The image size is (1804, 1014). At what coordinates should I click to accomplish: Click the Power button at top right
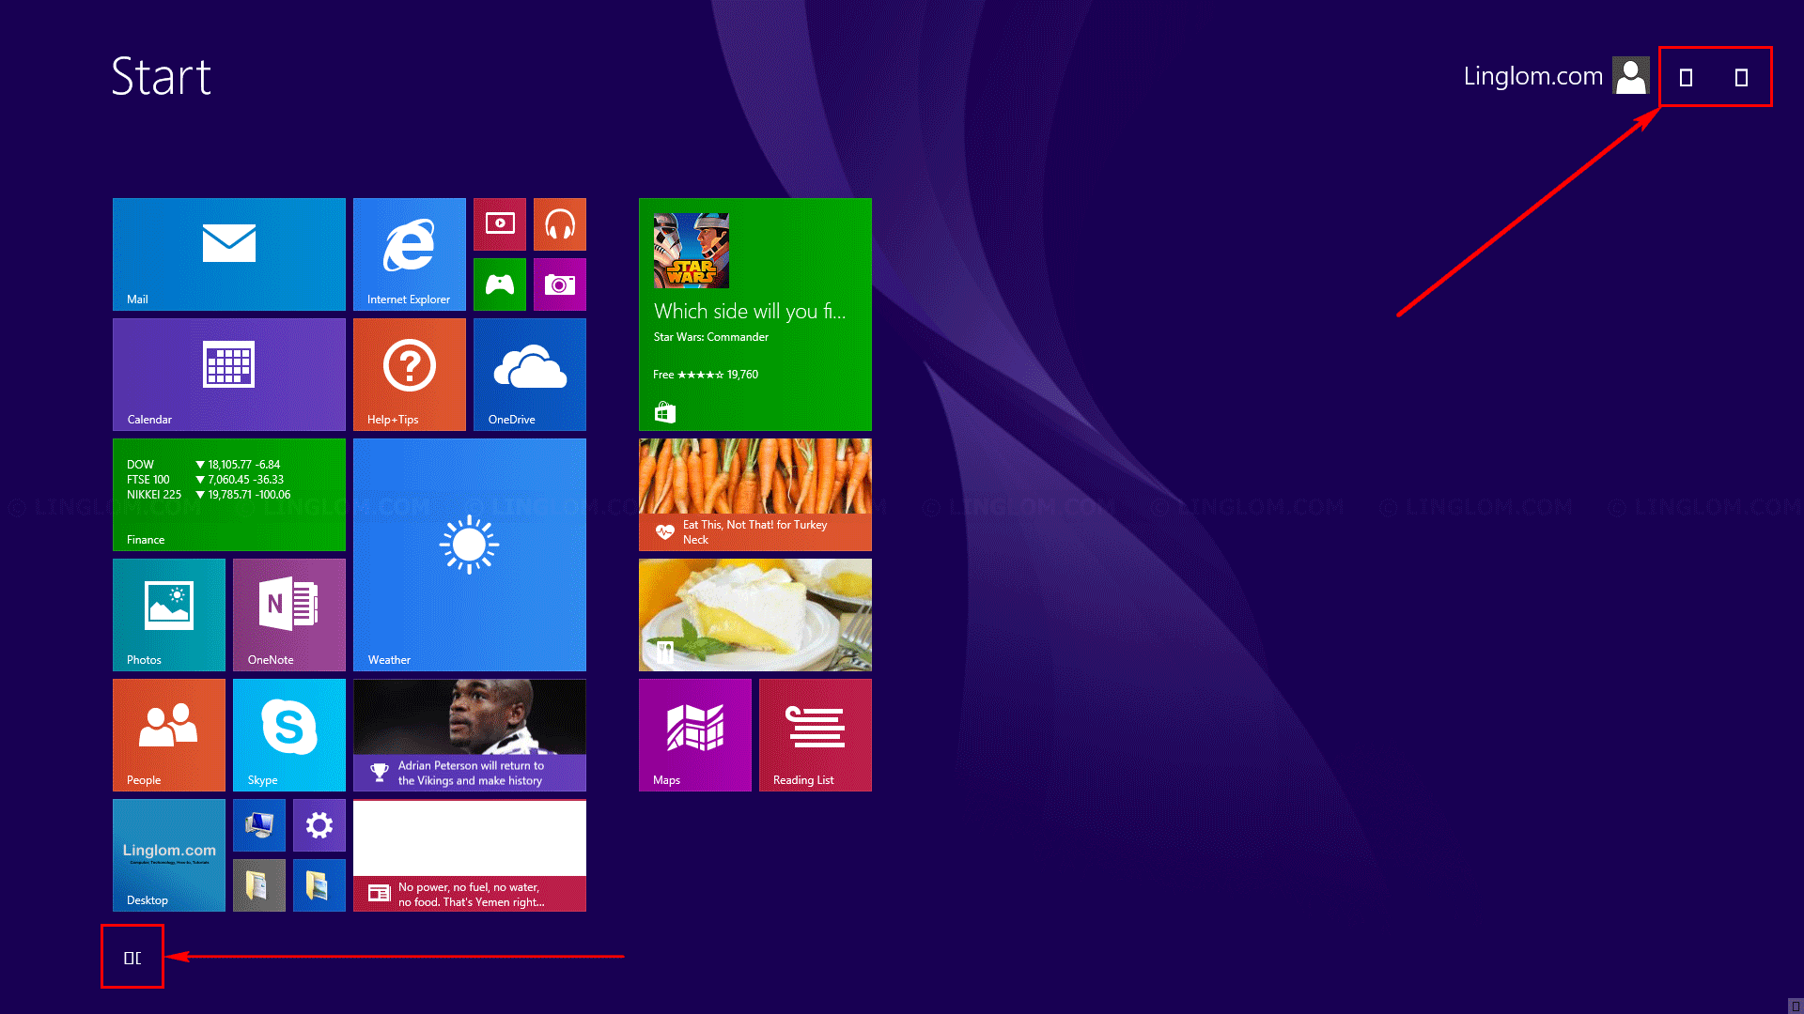tap(1685, 78)
